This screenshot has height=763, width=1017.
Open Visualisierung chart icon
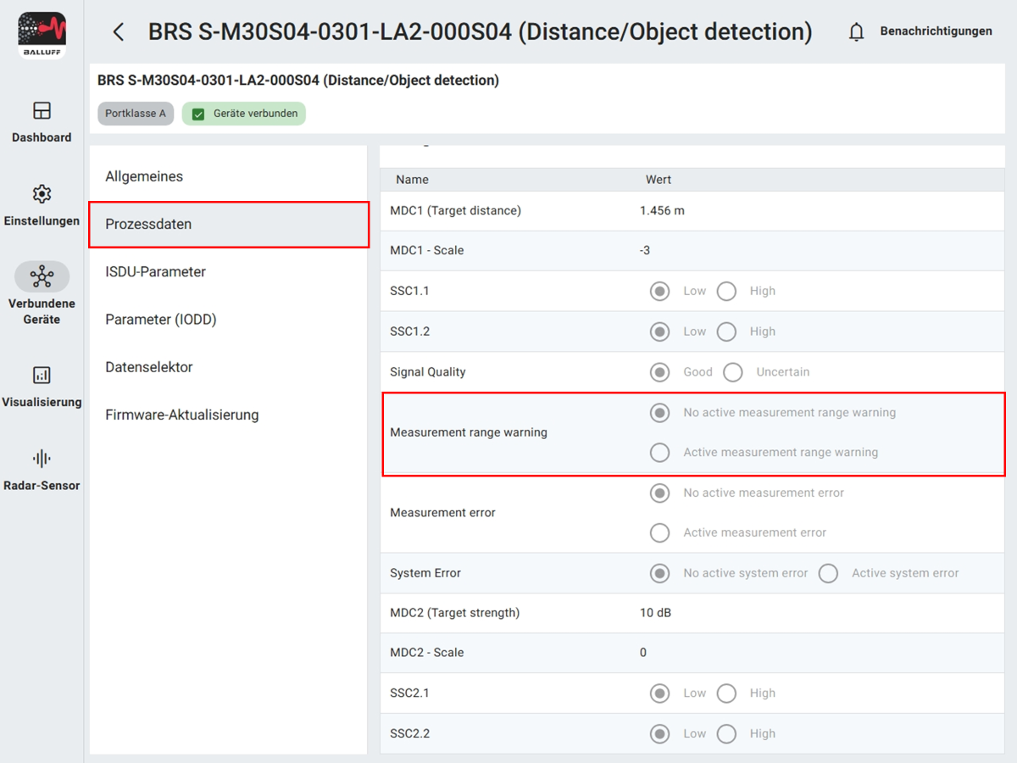pos(42,375)
